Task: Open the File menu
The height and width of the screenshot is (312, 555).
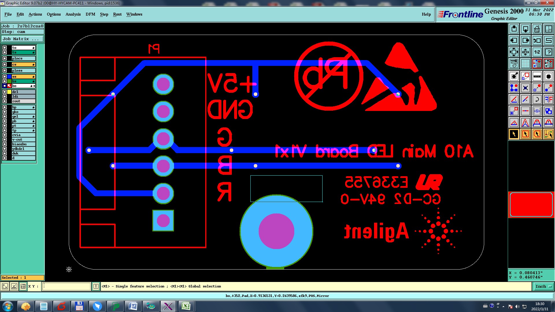Action: pyautogui.click(x=8, y=14)
